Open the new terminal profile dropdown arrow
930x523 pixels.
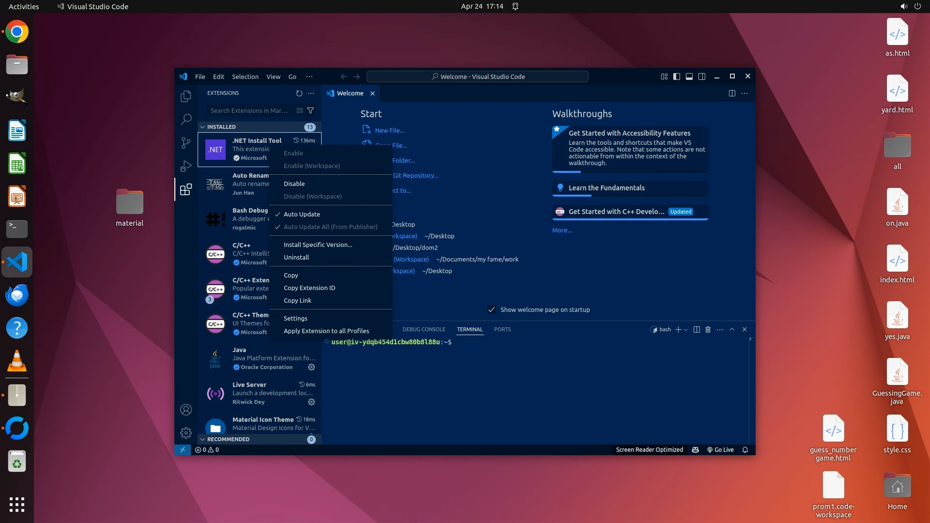[686, 330]
